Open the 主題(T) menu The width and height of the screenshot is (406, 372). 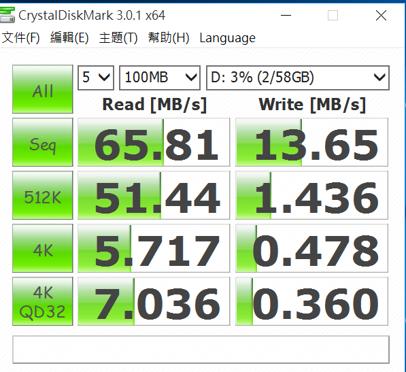118,38
